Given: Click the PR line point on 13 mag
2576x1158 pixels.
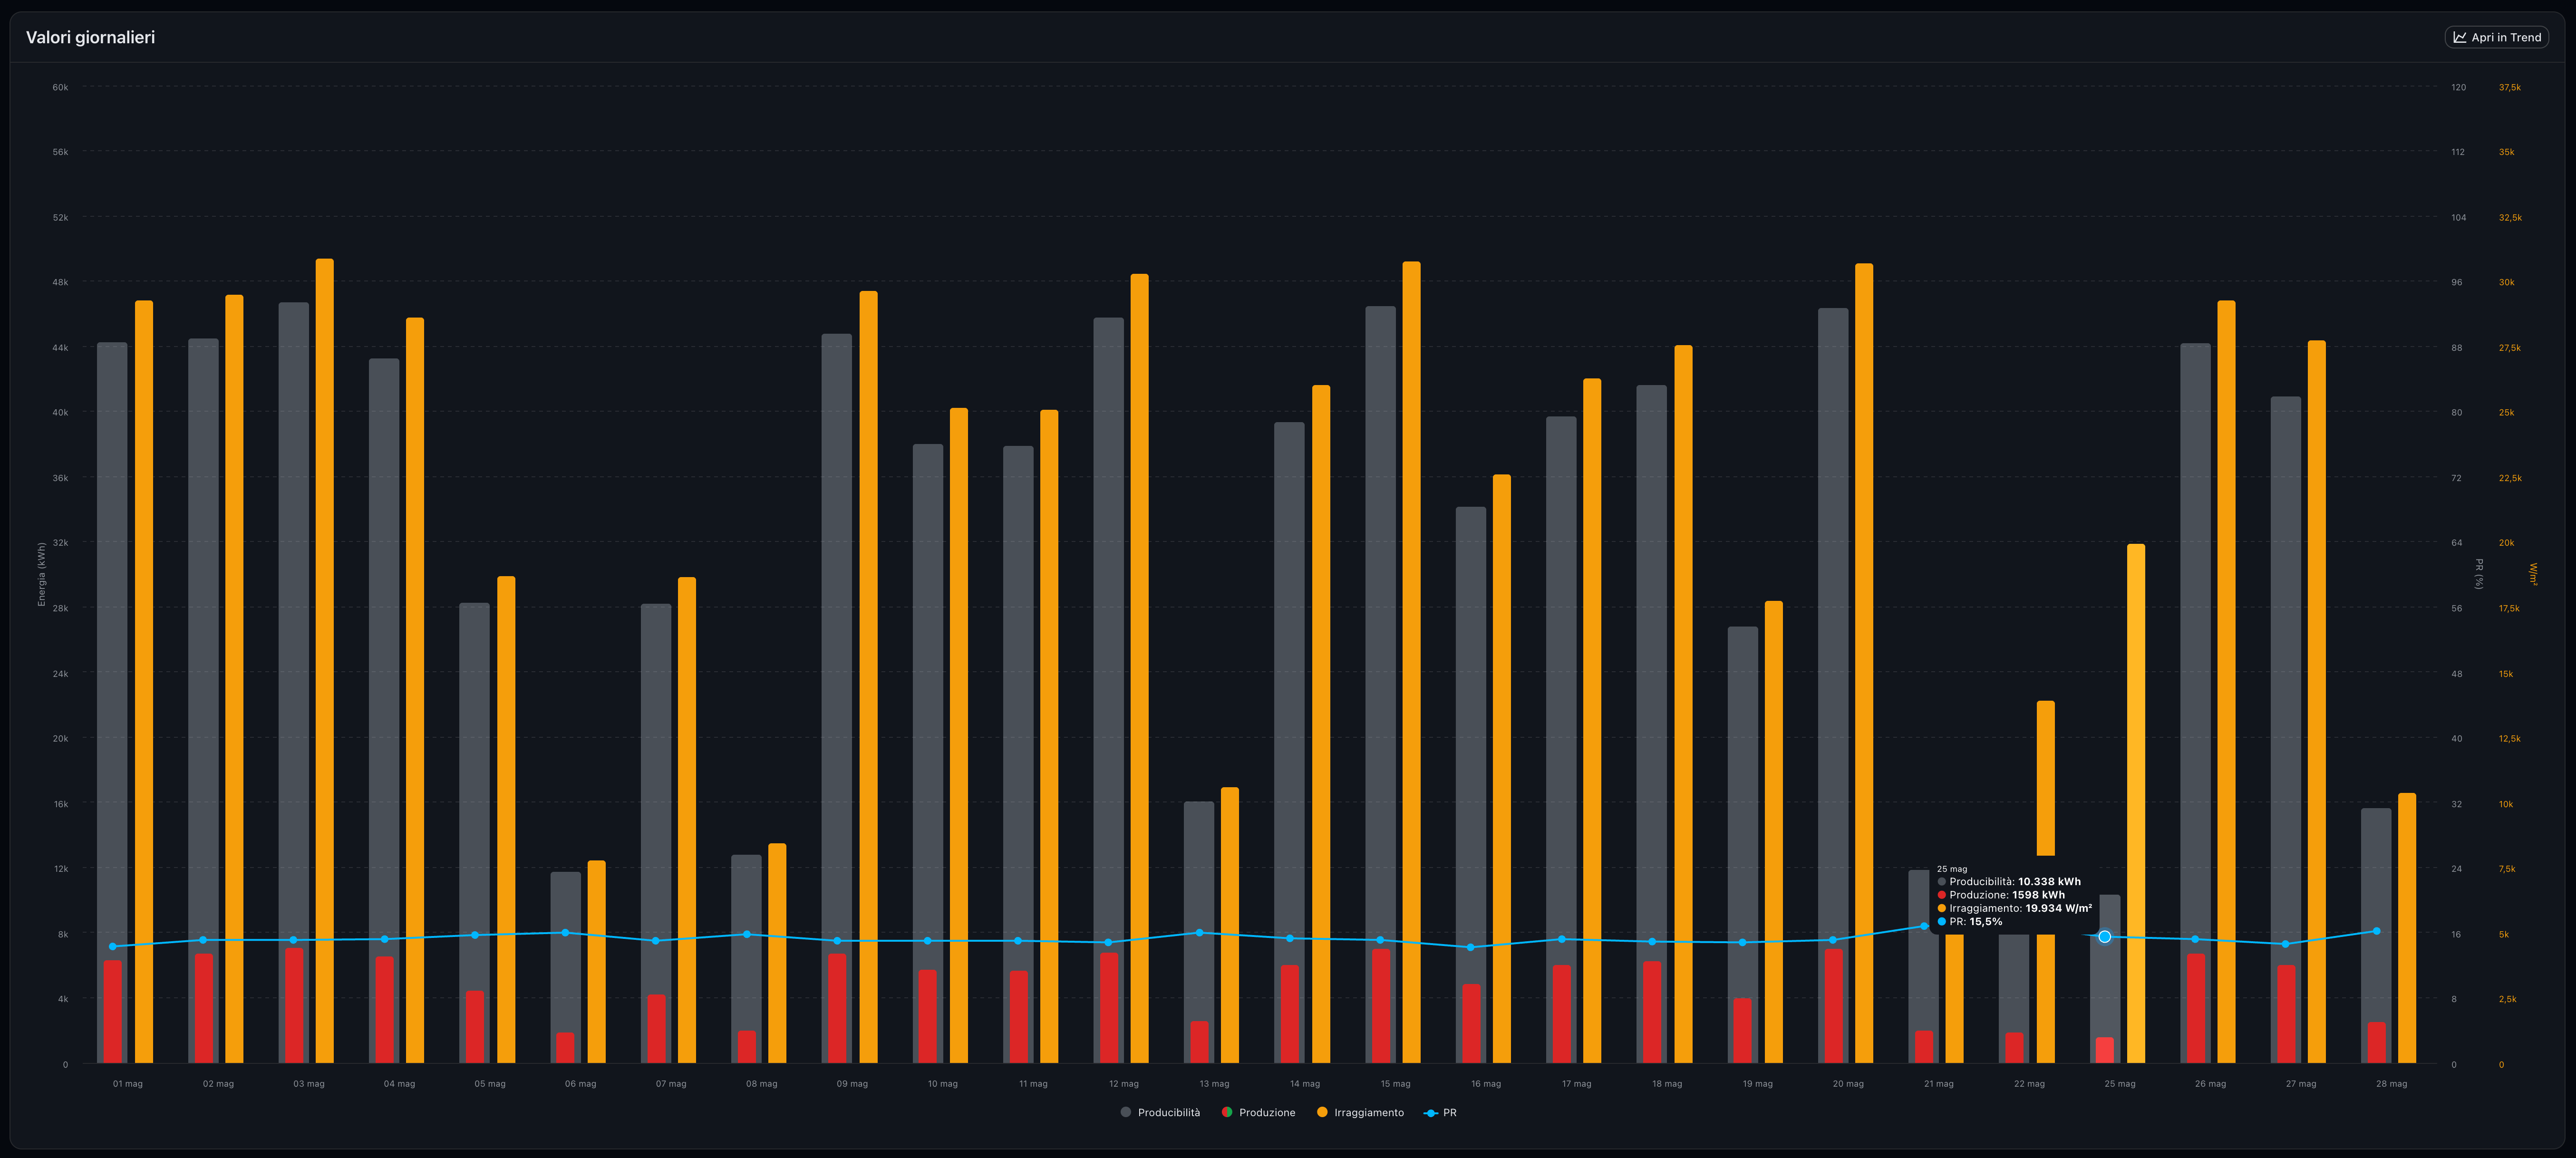Looking at the screenshot, I should 1199,933.
